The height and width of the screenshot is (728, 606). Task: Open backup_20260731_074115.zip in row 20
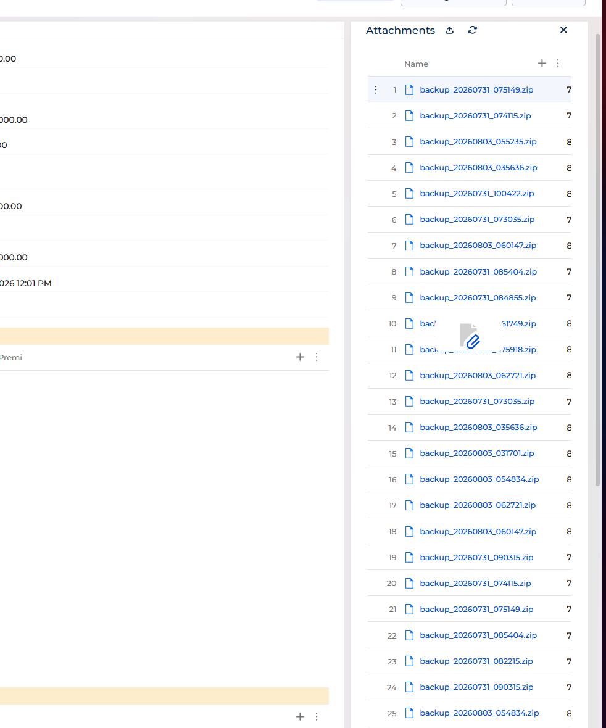[476, 584]
